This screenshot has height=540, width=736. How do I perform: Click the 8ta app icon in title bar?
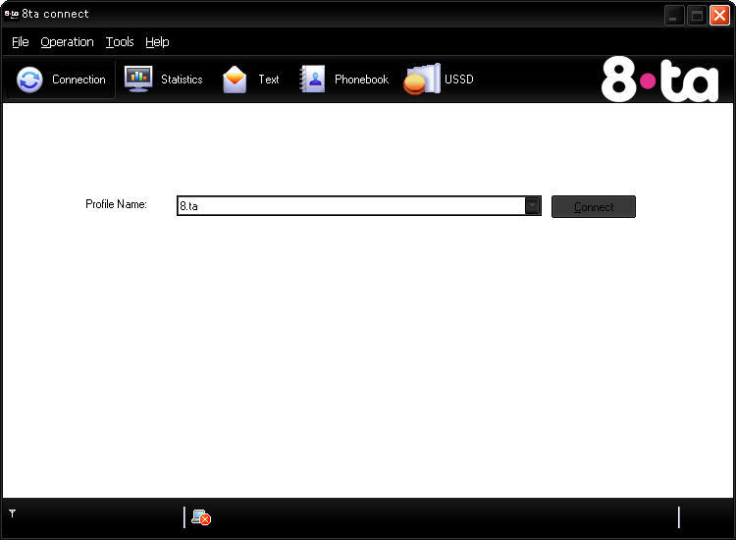coord(11,14)
